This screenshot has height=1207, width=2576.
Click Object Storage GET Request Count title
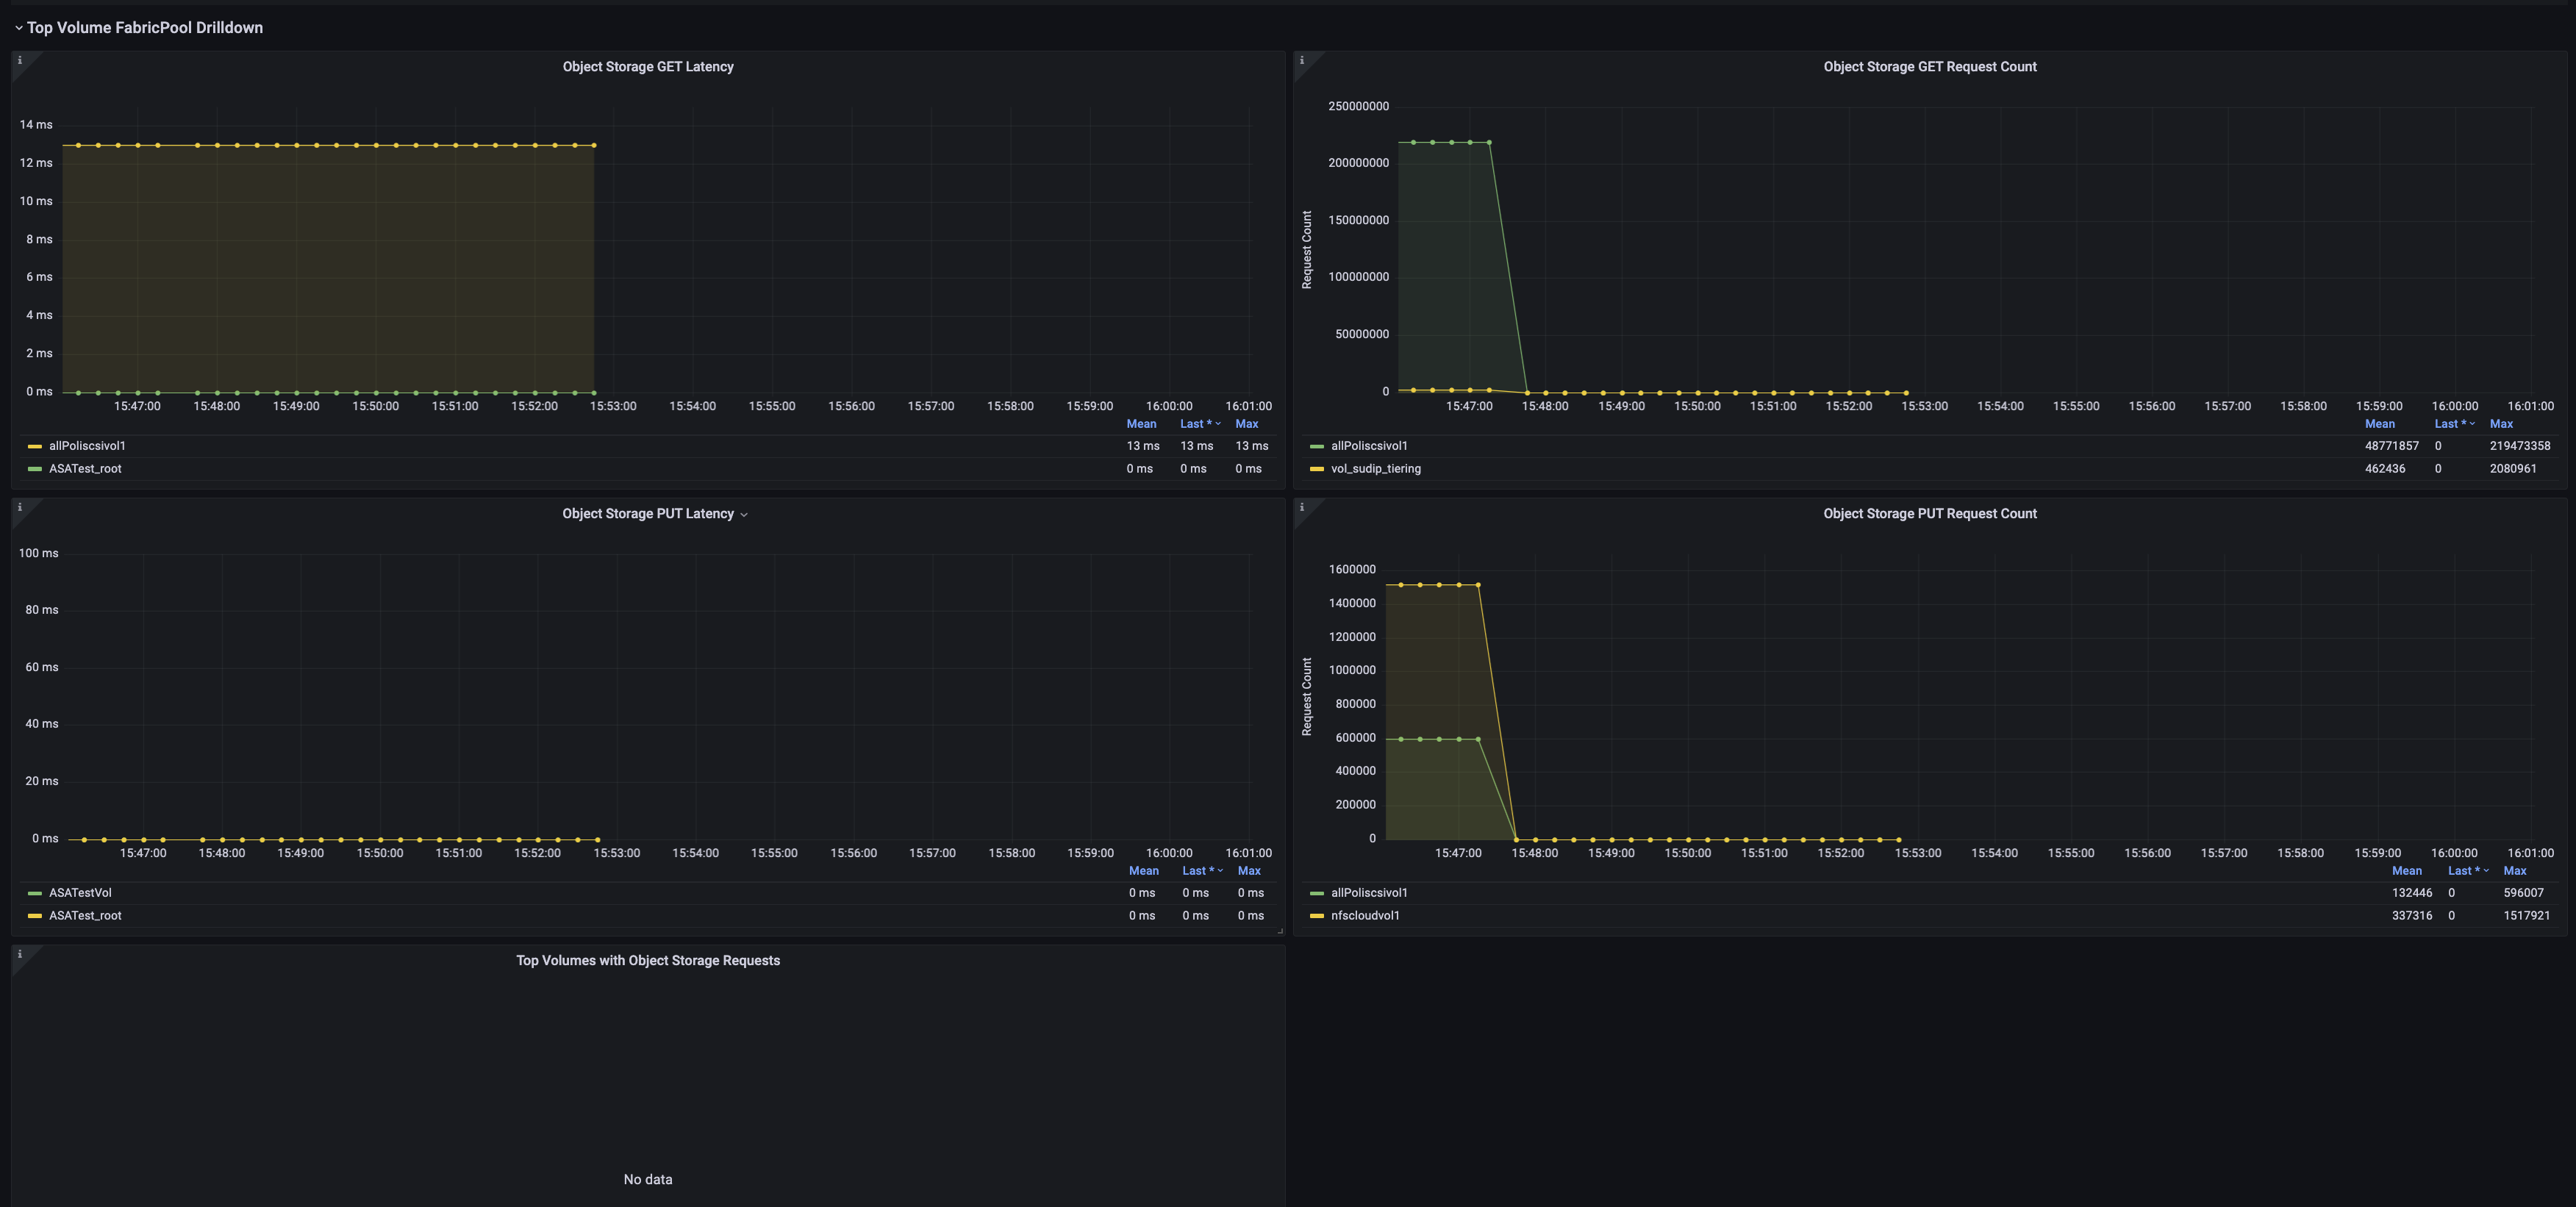point(1929,67)
